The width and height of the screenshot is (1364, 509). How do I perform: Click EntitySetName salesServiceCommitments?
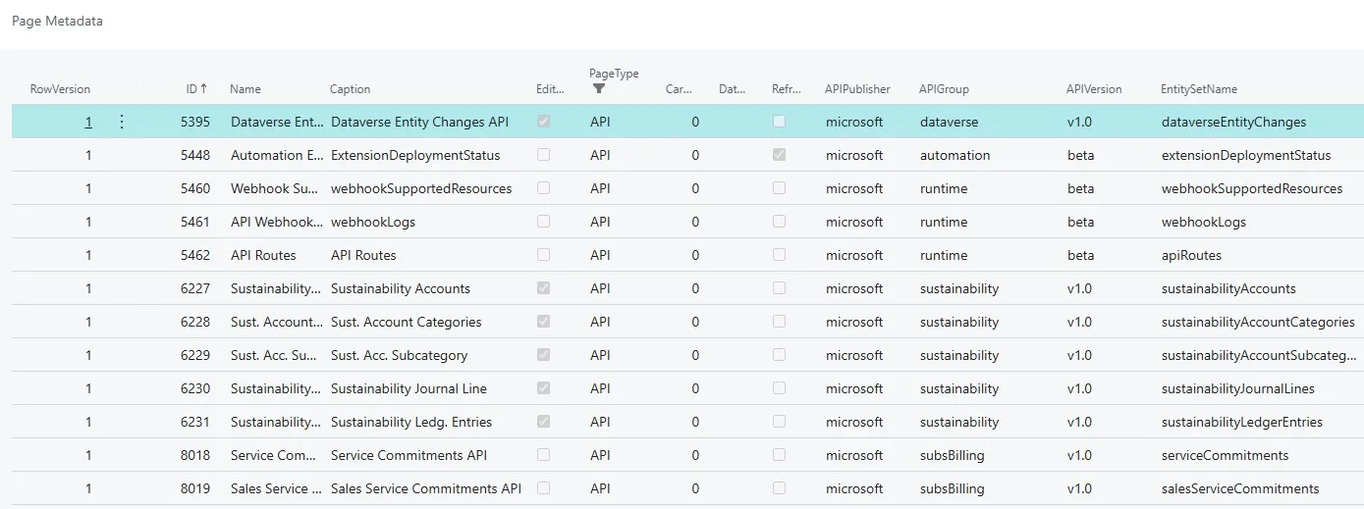point(1240,488)
